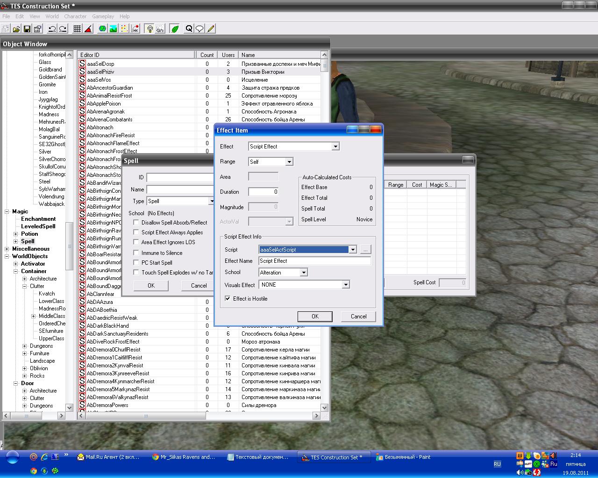Collapse the WorldObjects tree node
598x478 pixels.
[x=7, y=256]
